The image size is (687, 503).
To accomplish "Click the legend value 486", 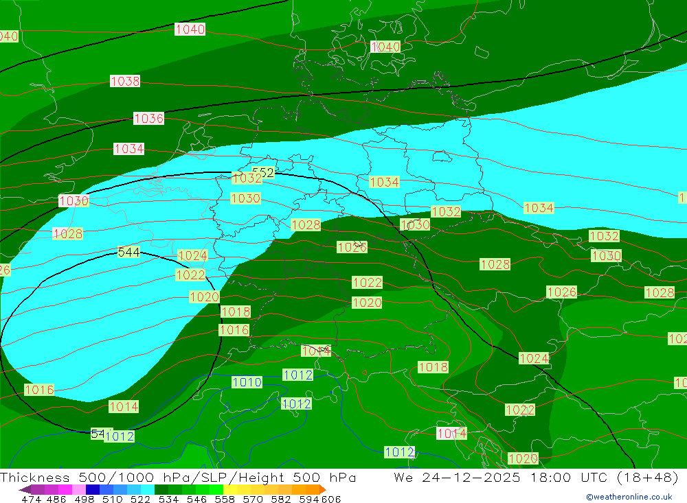I will coord(56,499).
